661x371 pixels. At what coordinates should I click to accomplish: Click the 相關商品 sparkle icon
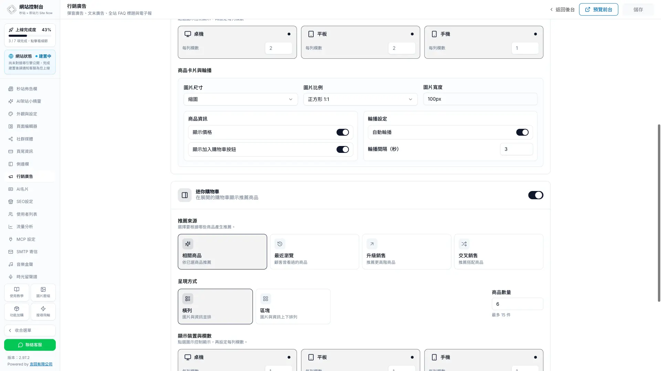point(188,244)
